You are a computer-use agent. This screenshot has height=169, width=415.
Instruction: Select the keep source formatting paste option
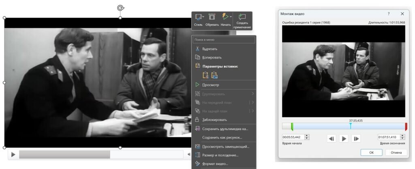[205, 75]
